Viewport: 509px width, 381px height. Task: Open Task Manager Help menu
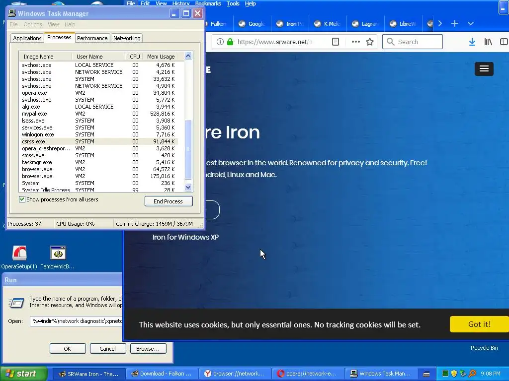70,24
